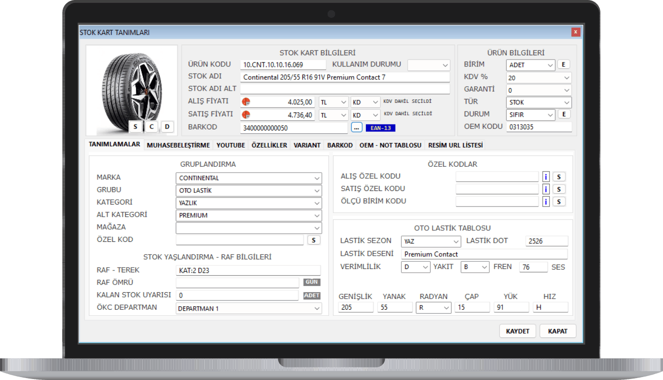Image resolution: width=663 pixels, height=380 pixels.
Task: Click the pie icon beside ALIŞ FİYATI
Action: tap(246, 102)
